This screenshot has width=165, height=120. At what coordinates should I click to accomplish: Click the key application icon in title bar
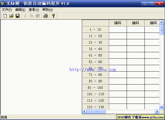coord(3,3)
